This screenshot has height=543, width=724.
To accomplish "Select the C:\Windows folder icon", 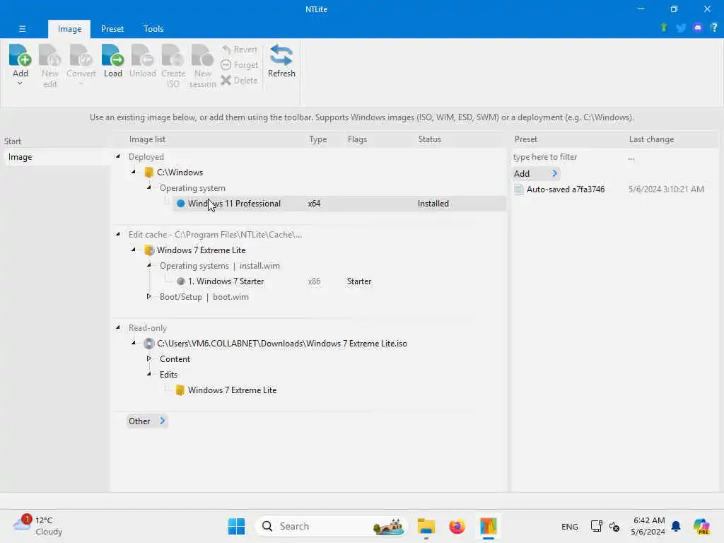I will (x=148, y=173).
